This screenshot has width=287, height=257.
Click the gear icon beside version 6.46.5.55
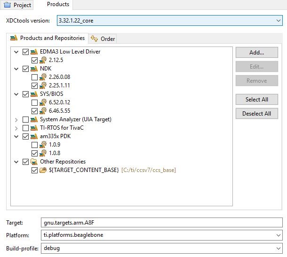click(x=43, y=111)
